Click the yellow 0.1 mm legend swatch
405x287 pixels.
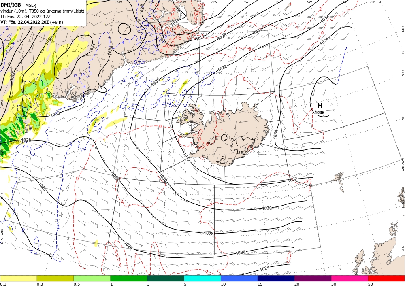tap(18, 278)
